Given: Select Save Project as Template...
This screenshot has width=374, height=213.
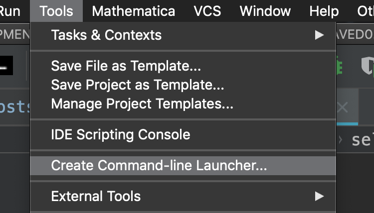Looking at the screenshot, I should pyautogui.click(x=137, y=85).
